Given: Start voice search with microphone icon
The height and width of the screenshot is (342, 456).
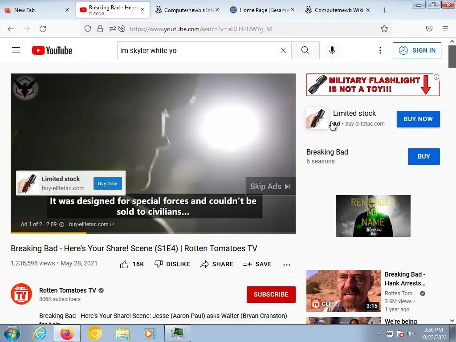Looking at the screenshot, I should 332,50.
